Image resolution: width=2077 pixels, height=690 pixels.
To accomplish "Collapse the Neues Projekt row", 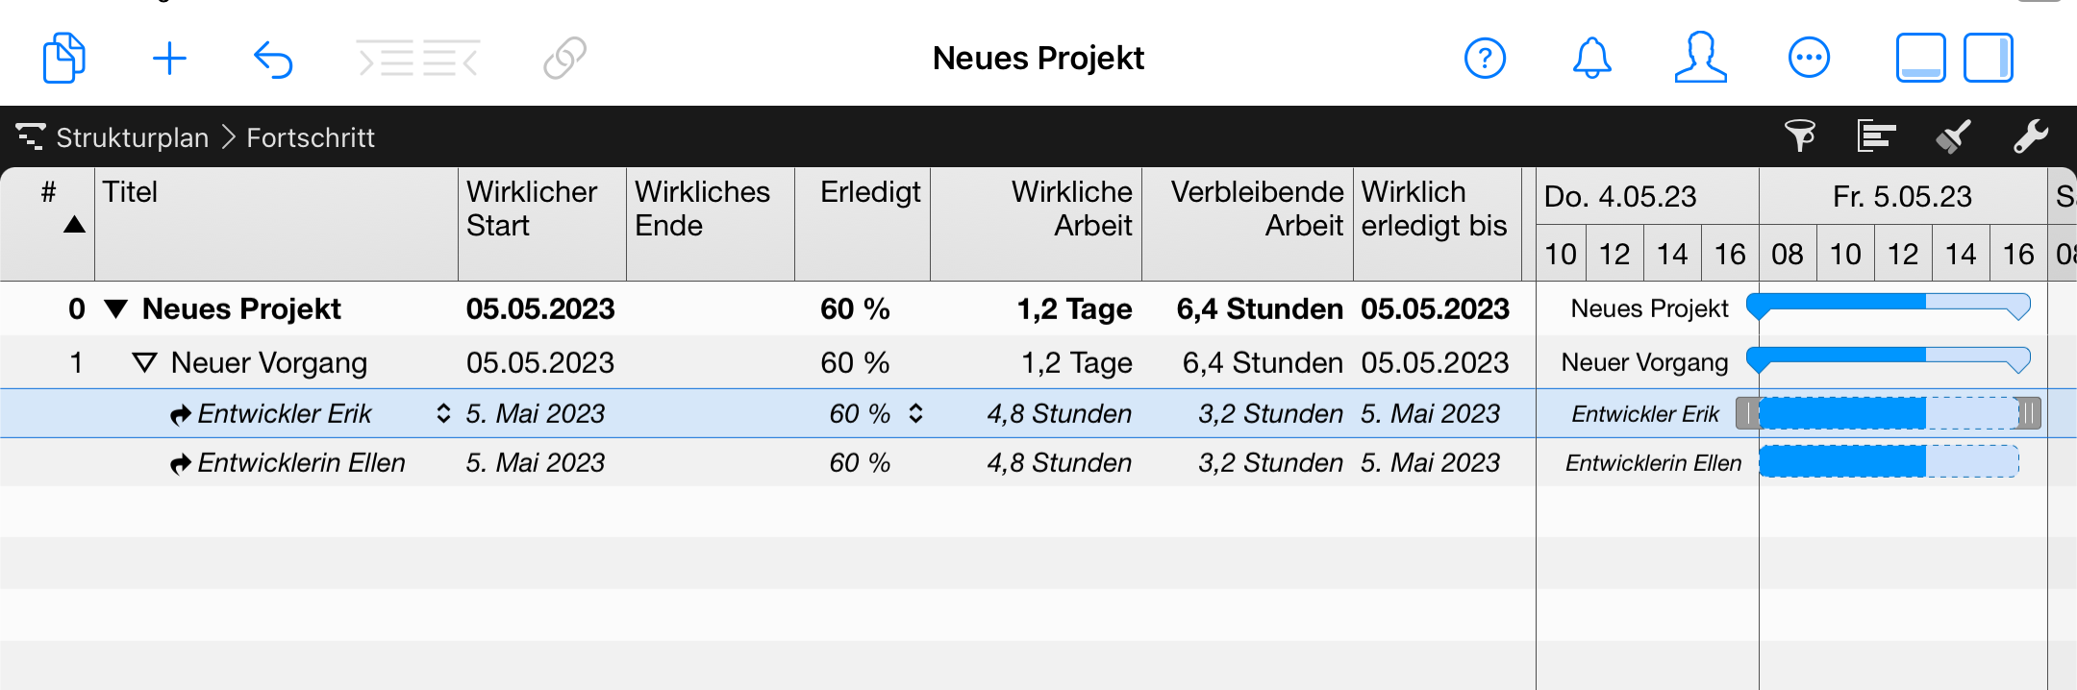I will pos(115,308).
